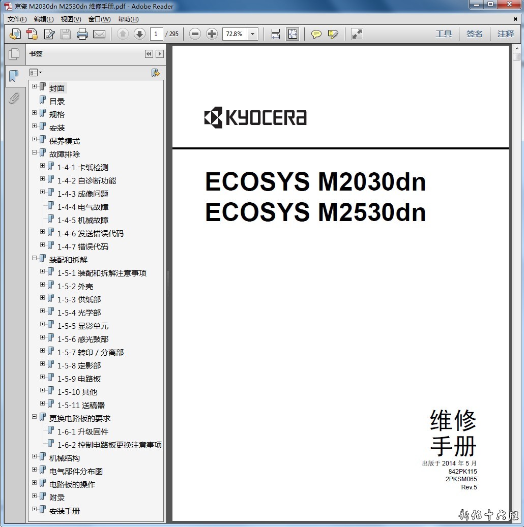
Task: Open the 视图(V) menu
Action: (x=71, y=19)
